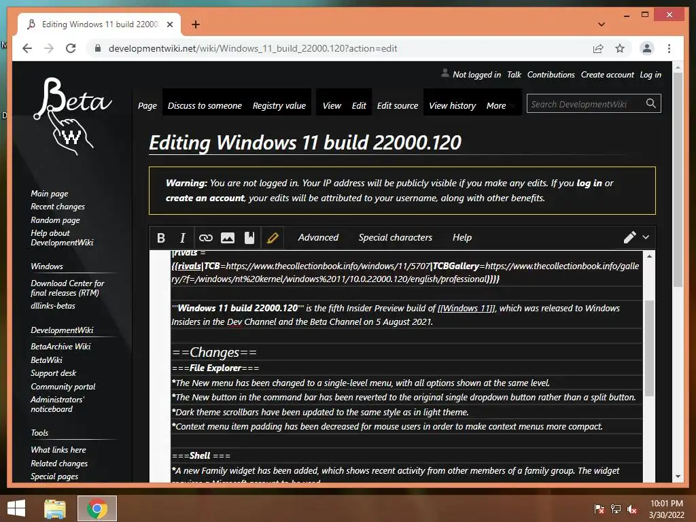Open the Windows Start menu

[16, 508]
